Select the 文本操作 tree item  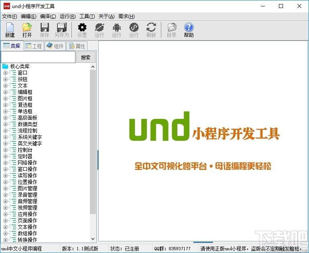27,227
